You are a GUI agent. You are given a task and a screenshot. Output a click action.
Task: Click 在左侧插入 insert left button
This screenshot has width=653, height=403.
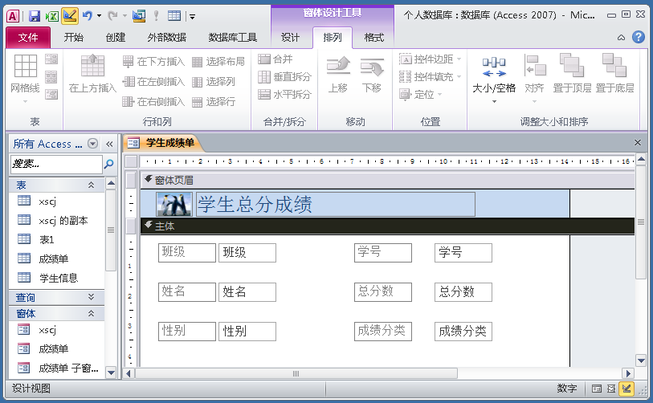153,82
